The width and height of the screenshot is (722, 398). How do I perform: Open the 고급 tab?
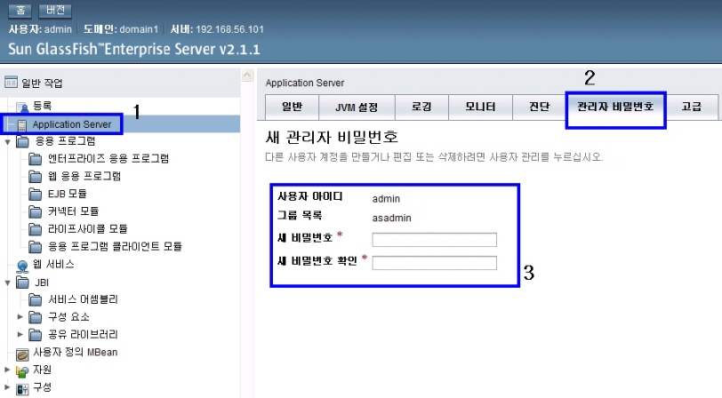692,107
